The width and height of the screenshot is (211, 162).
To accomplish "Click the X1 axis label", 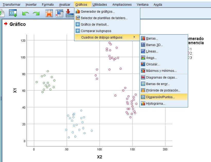I will [x=15, y=90].
